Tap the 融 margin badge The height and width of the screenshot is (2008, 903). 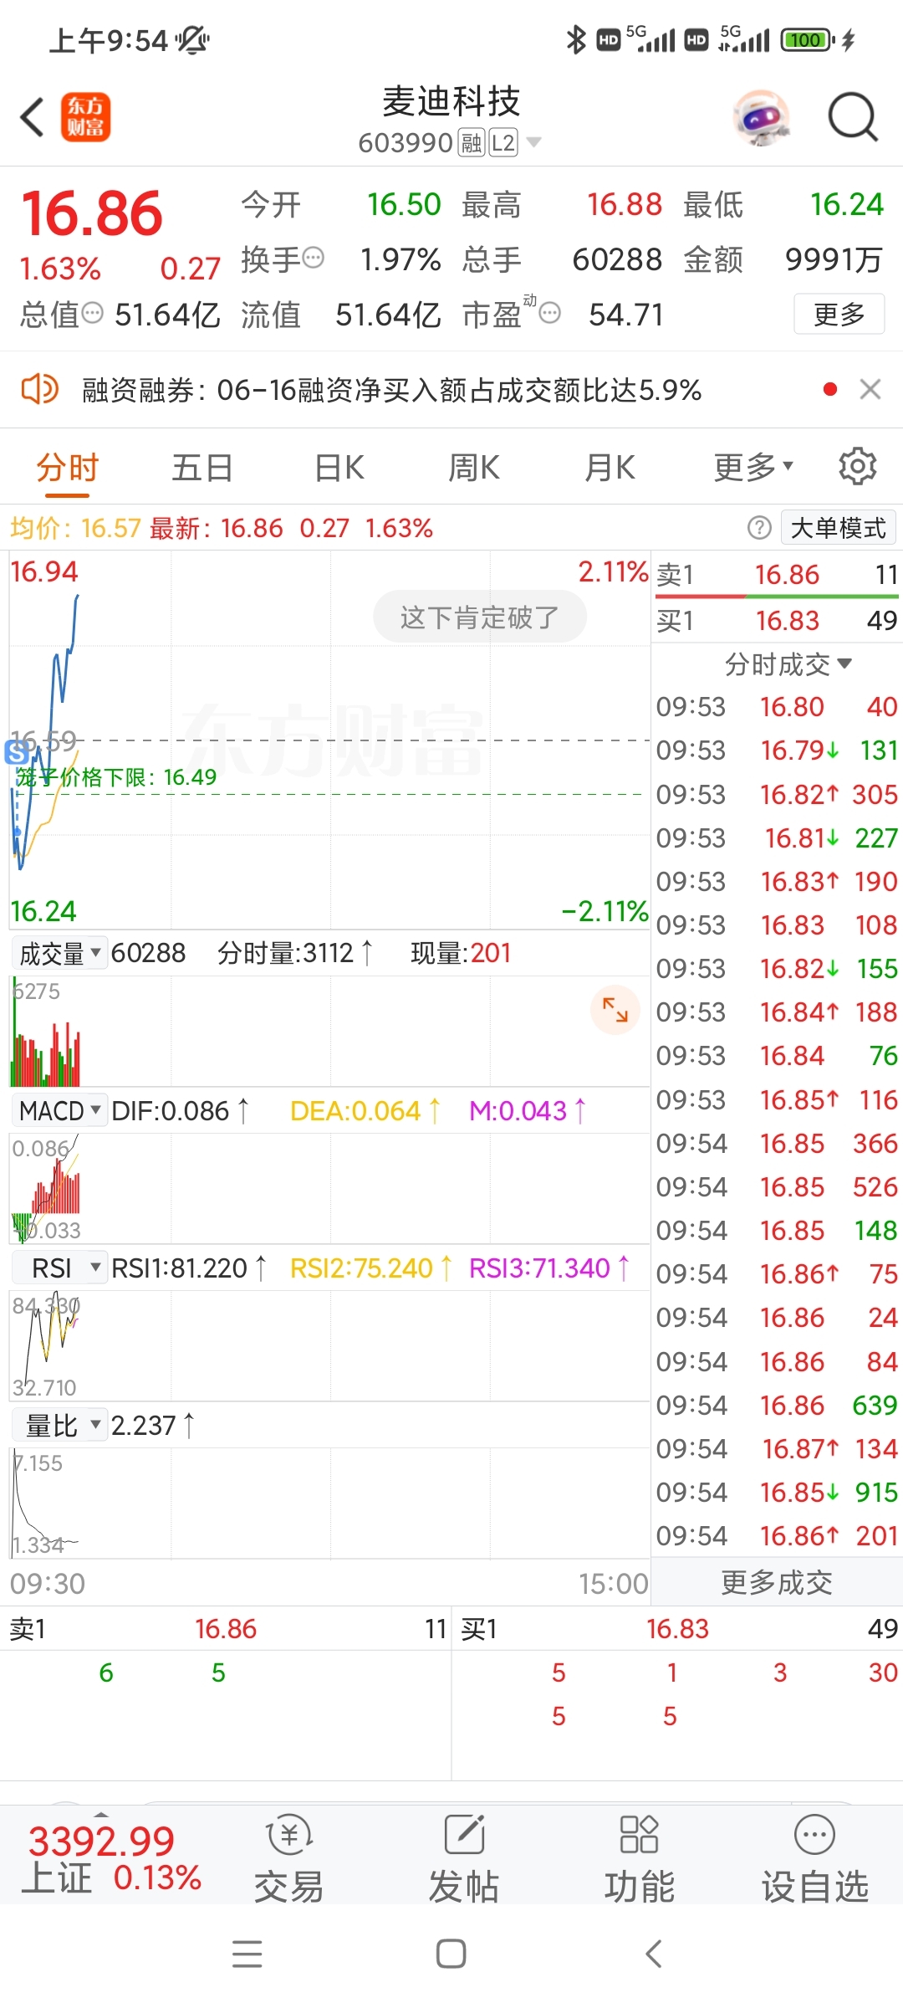pyautogui.click(x=472, y=143)
